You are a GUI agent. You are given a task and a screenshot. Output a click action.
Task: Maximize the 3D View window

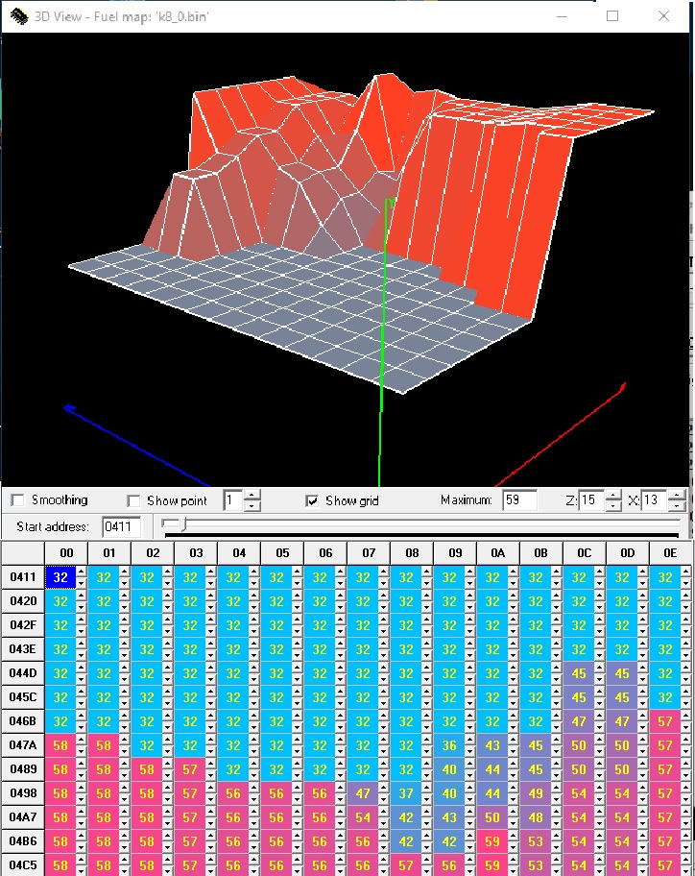(612, 16)
